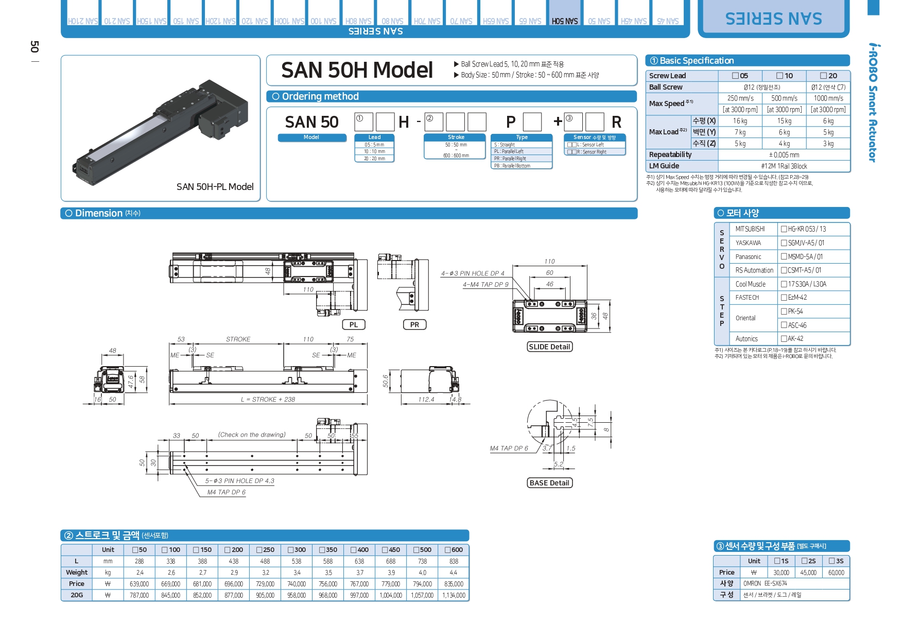Tick the Oriental PK-54 checkbox
This screenshot has height=639, width=903.
784,312
